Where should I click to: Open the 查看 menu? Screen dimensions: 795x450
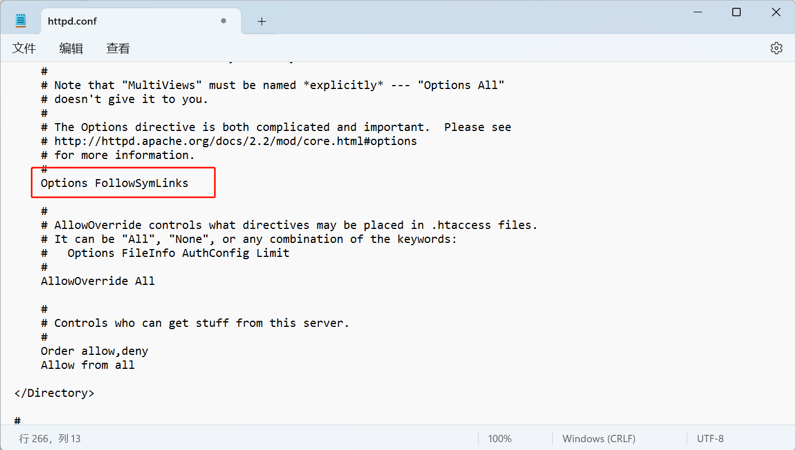(x=118, y=49)
